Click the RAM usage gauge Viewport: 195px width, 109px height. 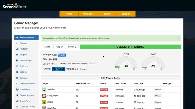pos(153,62)
